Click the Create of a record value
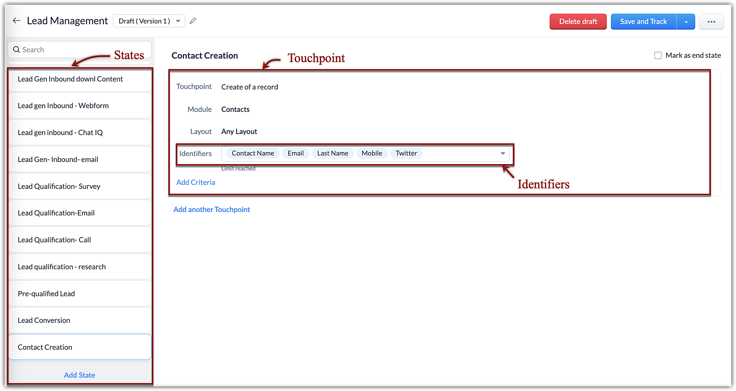736x391 pixels. (250, 87)
